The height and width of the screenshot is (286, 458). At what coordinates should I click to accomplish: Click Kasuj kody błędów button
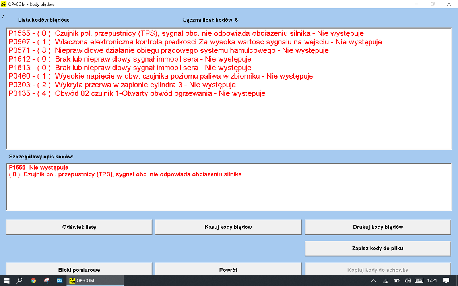pyautogui.click(x=228, y=227)
